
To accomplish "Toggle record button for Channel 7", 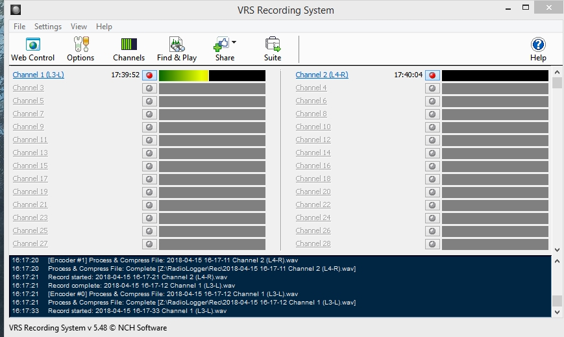I will [x=149, y=114].
